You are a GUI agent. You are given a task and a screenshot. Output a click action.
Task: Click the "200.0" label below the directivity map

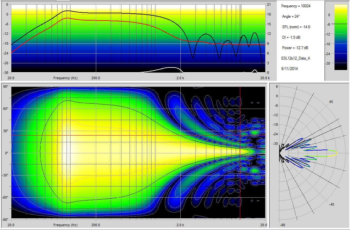click(x=96, y=225)
